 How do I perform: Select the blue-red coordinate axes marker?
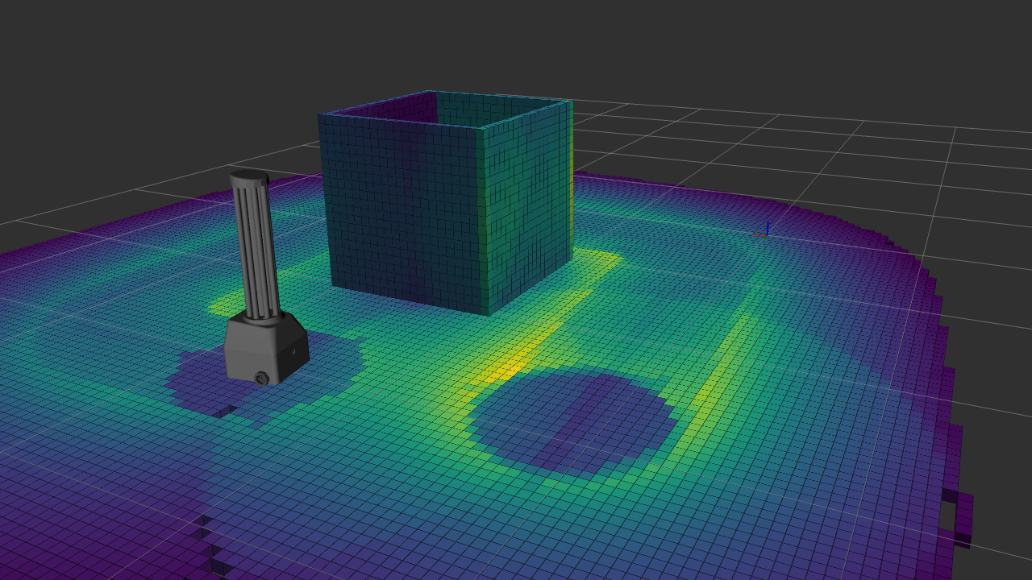click(x=765, y=230)
